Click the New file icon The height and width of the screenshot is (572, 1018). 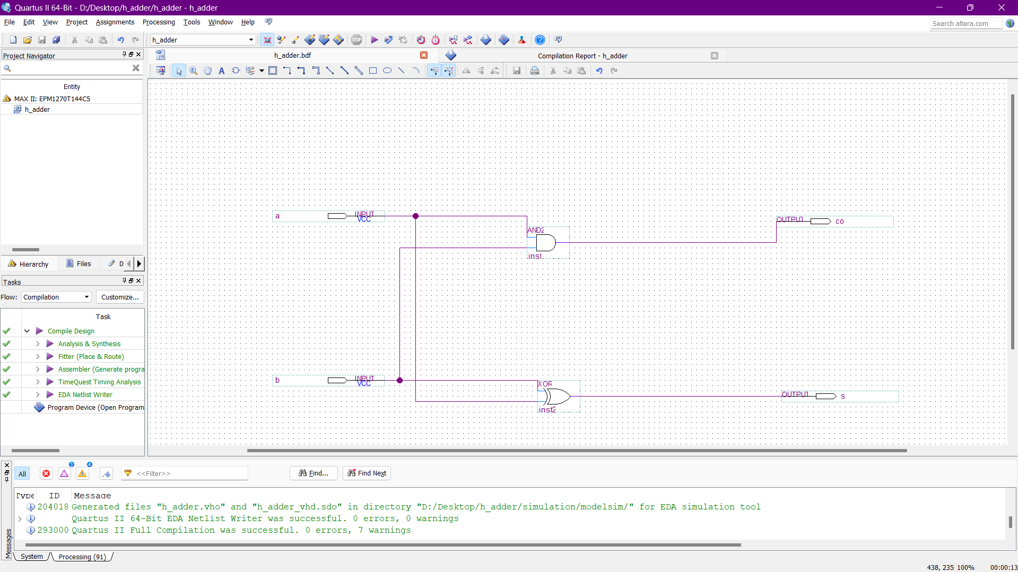pyautogui.click(x=13, y=40)
